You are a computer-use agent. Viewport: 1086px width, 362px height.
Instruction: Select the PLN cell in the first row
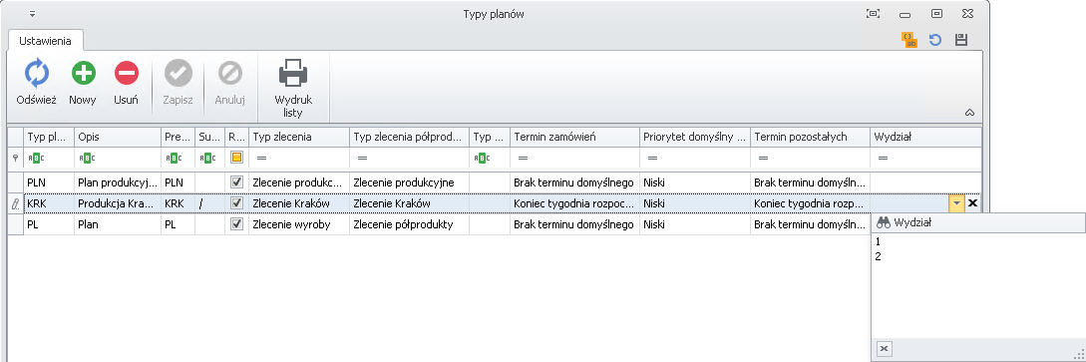(x=49, y=182)
